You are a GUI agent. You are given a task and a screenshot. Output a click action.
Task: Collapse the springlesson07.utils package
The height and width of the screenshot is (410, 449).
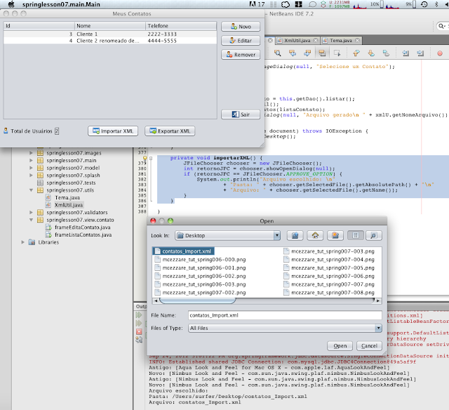[x=31, y=190]
